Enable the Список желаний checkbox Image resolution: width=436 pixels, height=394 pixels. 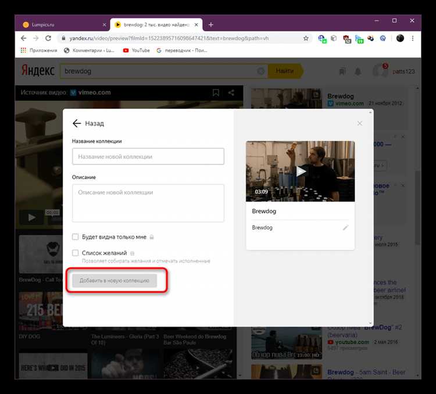point(76,253)
